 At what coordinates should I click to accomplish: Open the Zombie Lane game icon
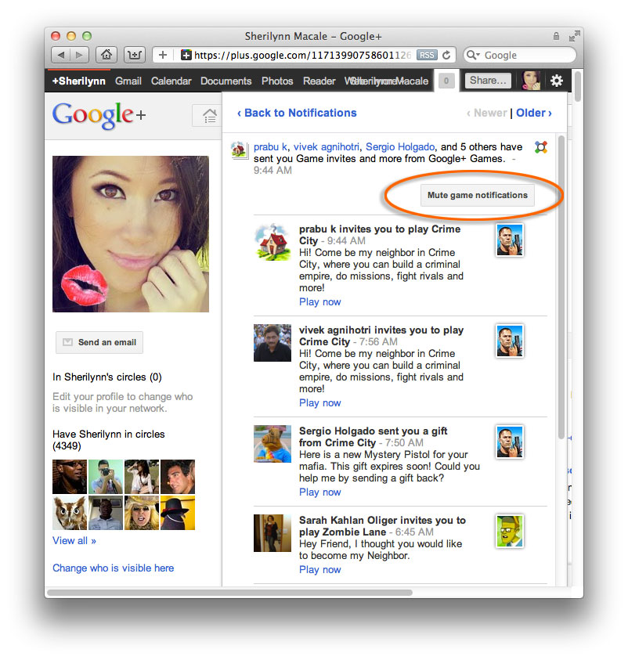tap(510, 531)
